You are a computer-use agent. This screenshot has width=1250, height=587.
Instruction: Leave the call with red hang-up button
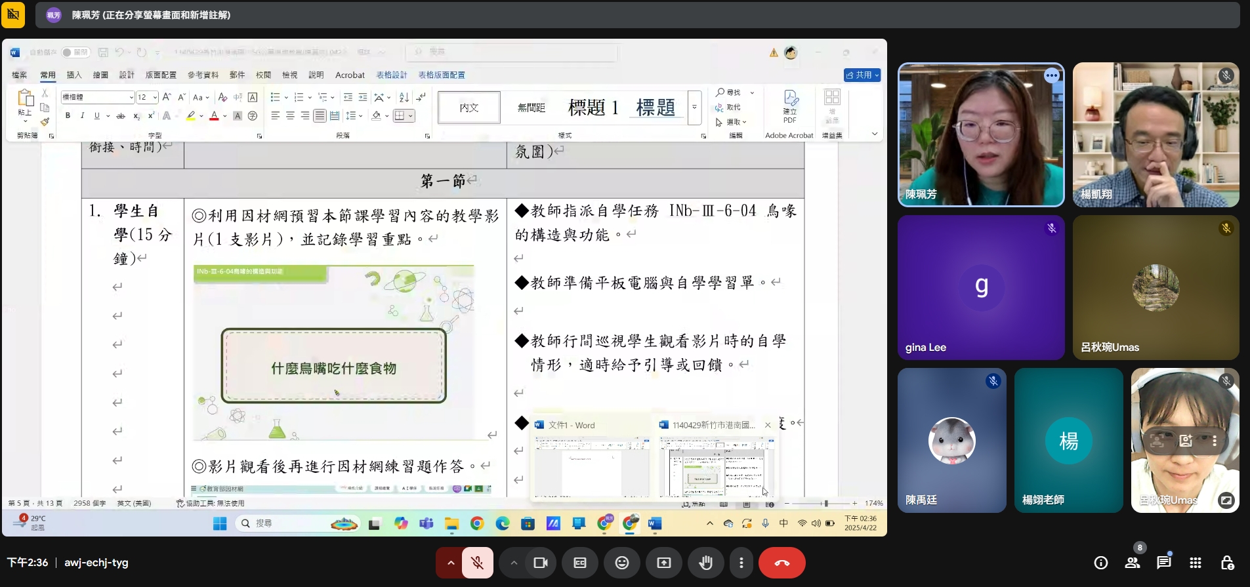point(781,563)
